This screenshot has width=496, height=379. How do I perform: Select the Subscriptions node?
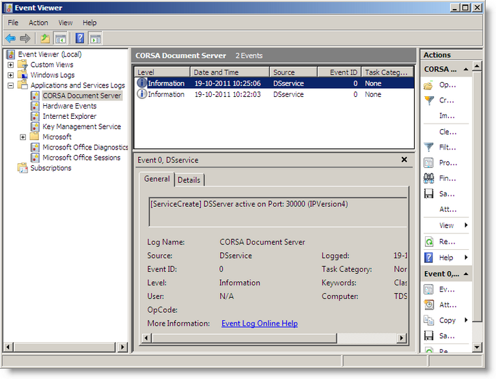[51, 168]
